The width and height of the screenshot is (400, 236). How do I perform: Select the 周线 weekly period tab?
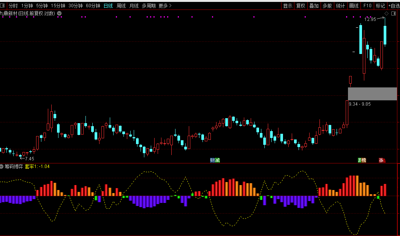(x=121, y=6)
